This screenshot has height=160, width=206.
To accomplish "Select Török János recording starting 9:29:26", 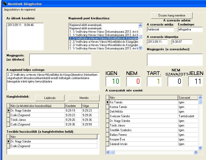I will tap(37, 120).
